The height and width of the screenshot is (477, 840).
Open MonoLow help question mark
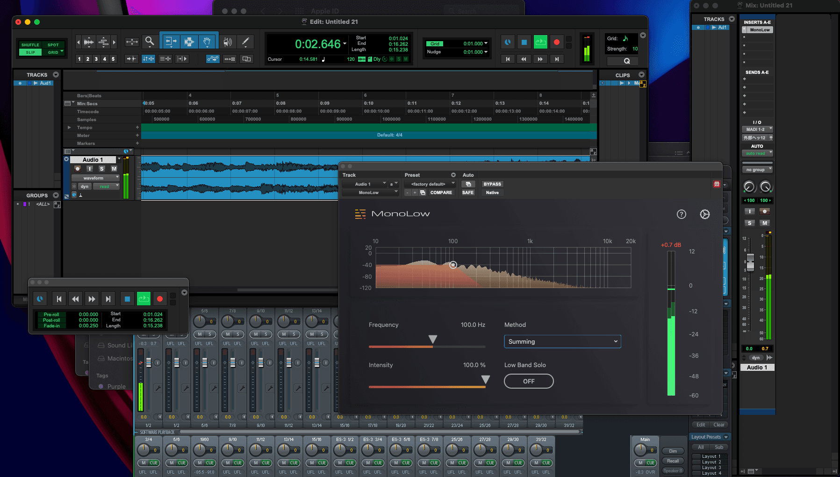point(682,214)
